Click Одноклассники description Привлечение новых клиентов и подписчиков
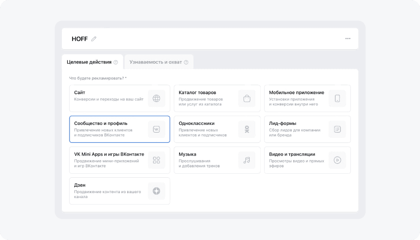The height and width of the screenshot is (240, 420). (x=202, y=132)
